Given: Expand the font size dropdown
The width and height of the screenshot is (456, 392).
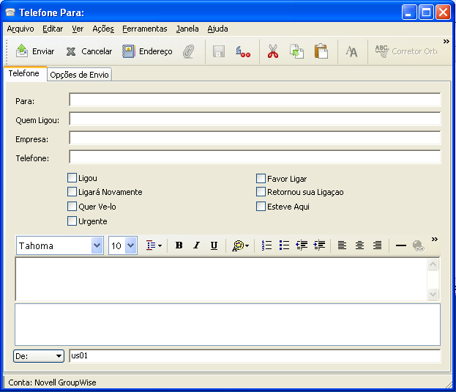Looking at the screenshot, I should tap(131, 245).
